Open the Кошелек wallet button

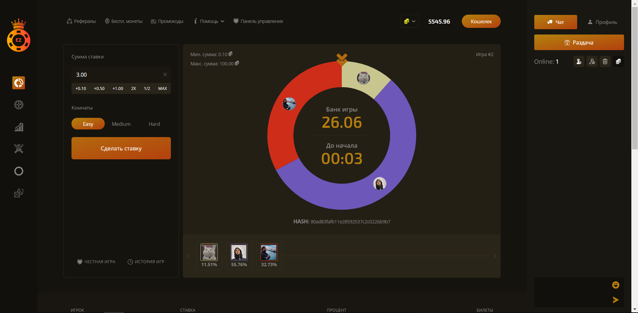[481, 21]
